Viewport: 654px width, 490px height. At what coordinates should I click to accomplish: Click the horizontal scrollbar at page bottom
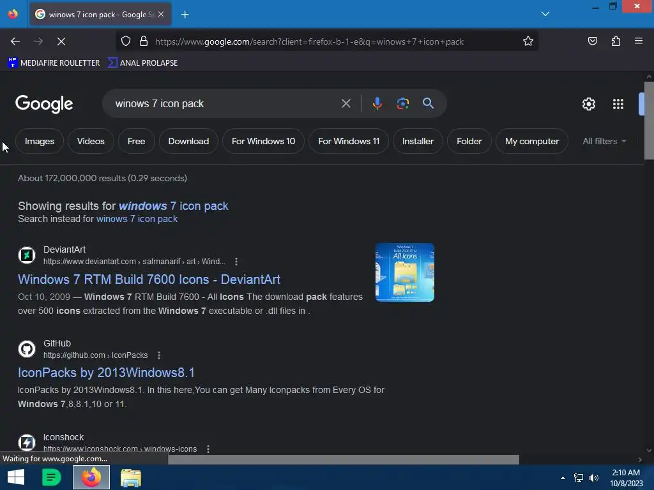pyautogui.click(x=343, y=459)
